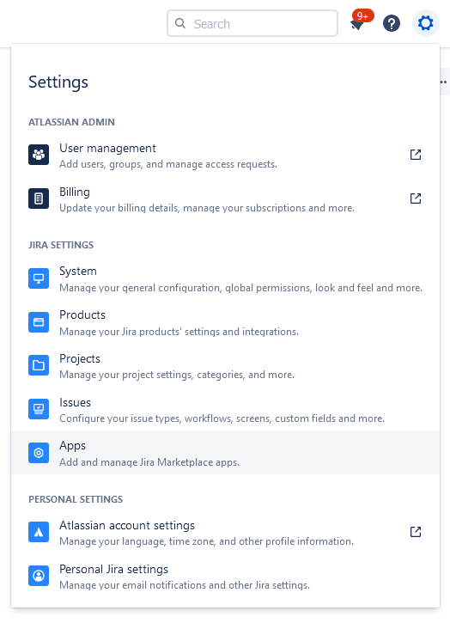Open external link arrow beside User management
This screenshot has height=623, width=450.
416,155
